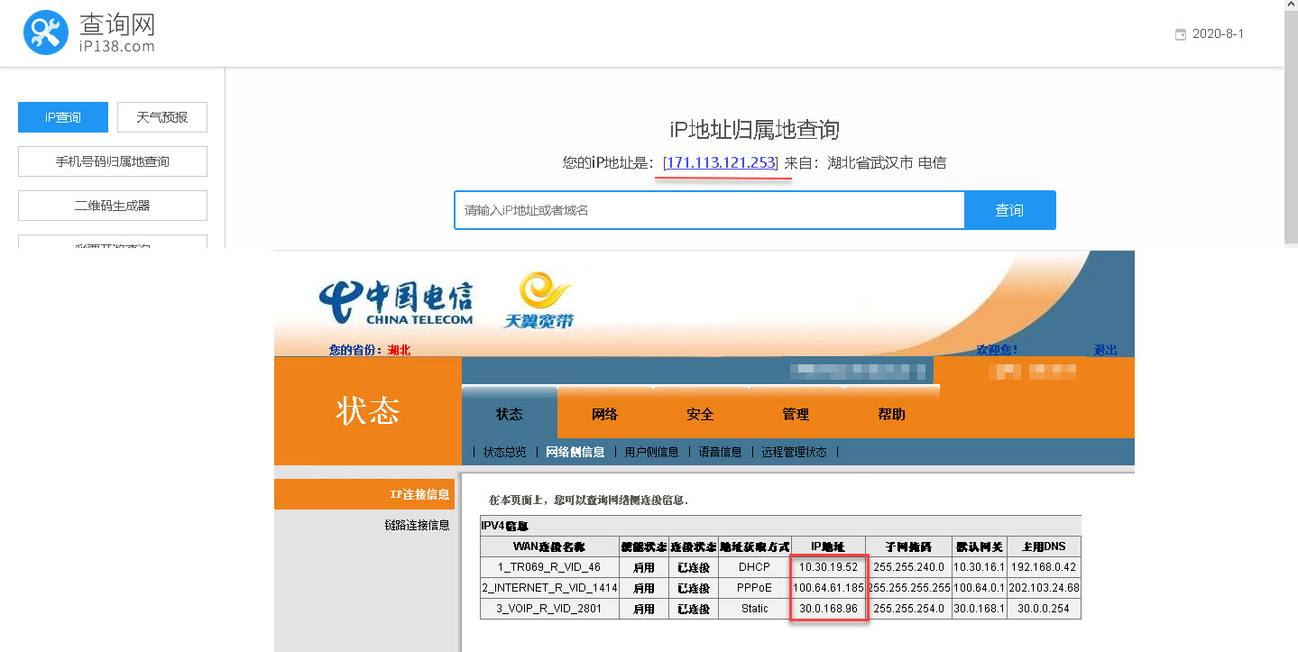This screenshot has width=1298, height=652.
Task: Click the IP address 10.30.19.52 cell
Action: [828, 567]
